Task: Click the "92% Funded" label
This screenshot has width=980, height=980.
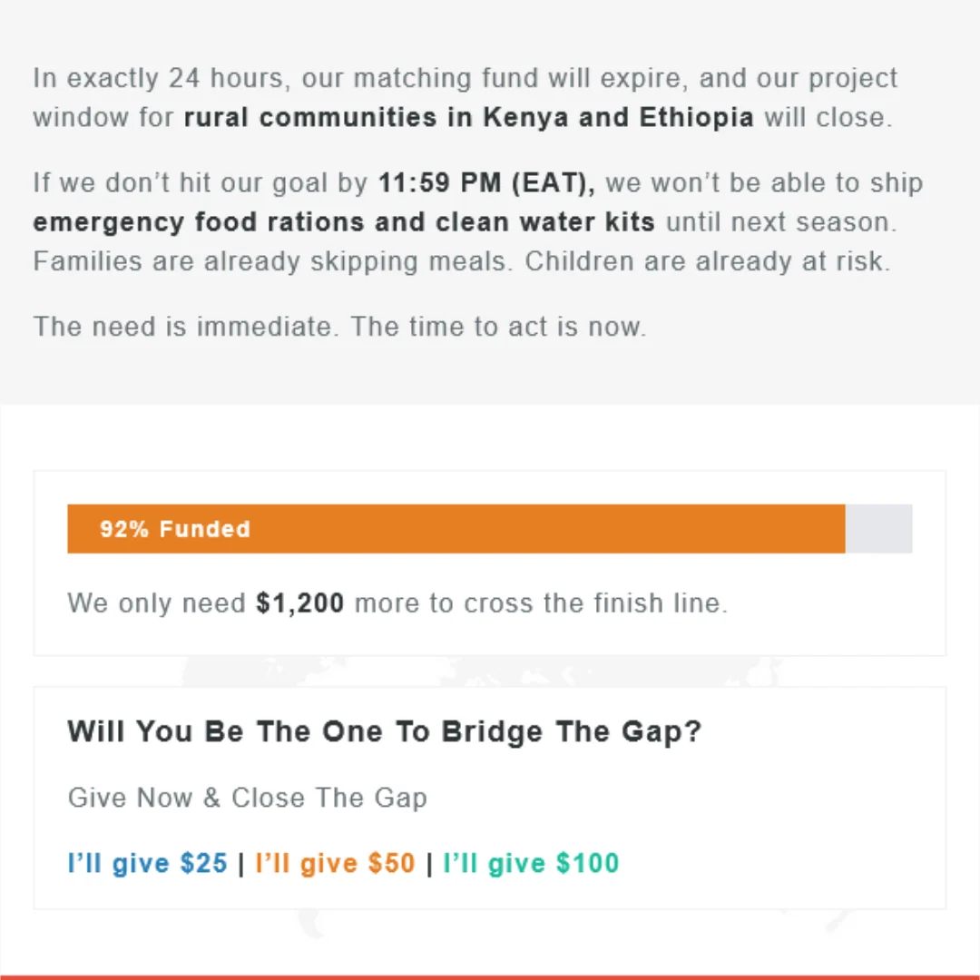Action: click(x=175, y=529)
